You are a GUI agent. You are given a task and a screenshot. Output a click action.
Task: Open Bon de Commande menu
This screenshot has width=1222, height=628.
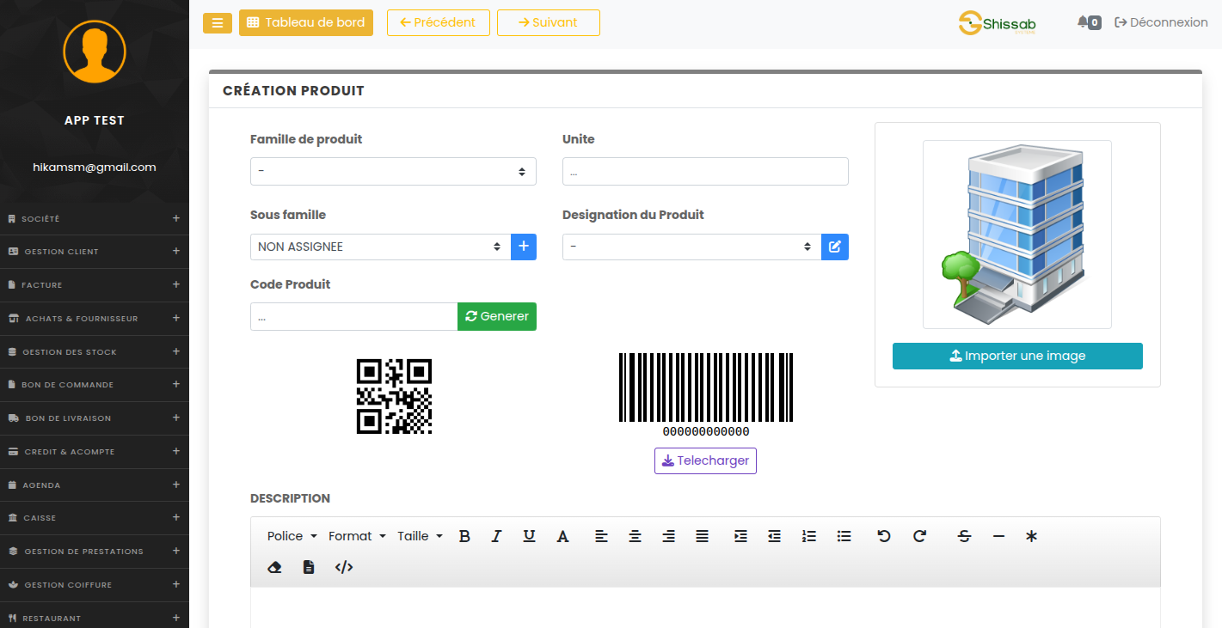point(95,384)
